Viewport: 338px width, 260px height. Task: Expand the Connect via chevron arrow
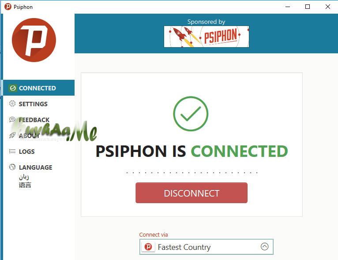pos(264,247)
